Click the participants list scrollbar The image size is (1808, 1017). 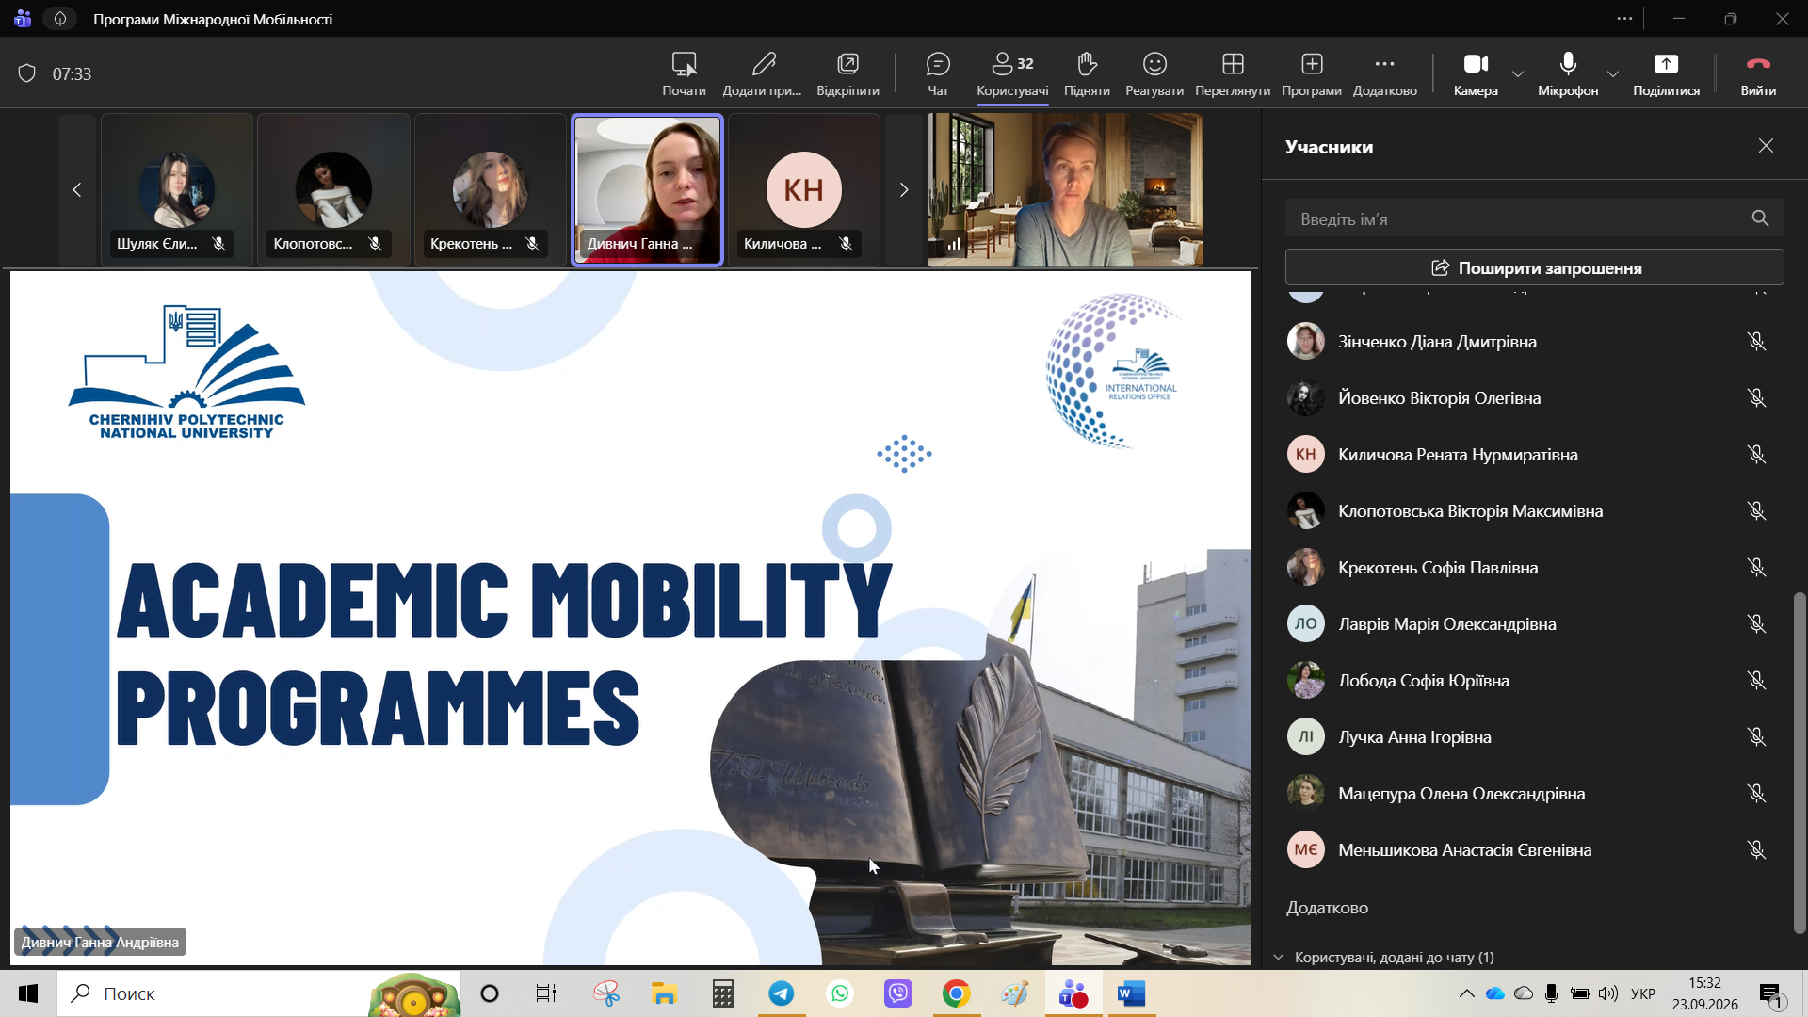[1800, 763]
